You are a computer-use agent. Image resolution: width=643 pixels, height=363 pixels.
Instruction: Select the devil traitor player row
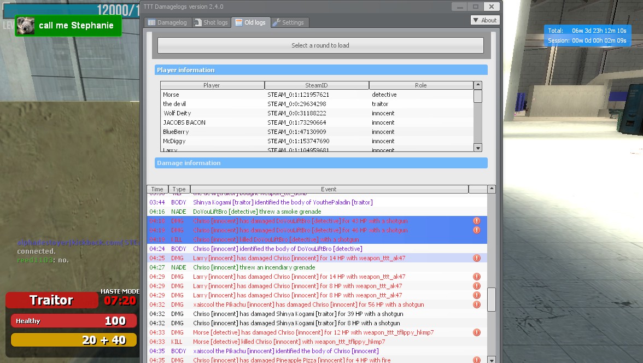point(317,104)
